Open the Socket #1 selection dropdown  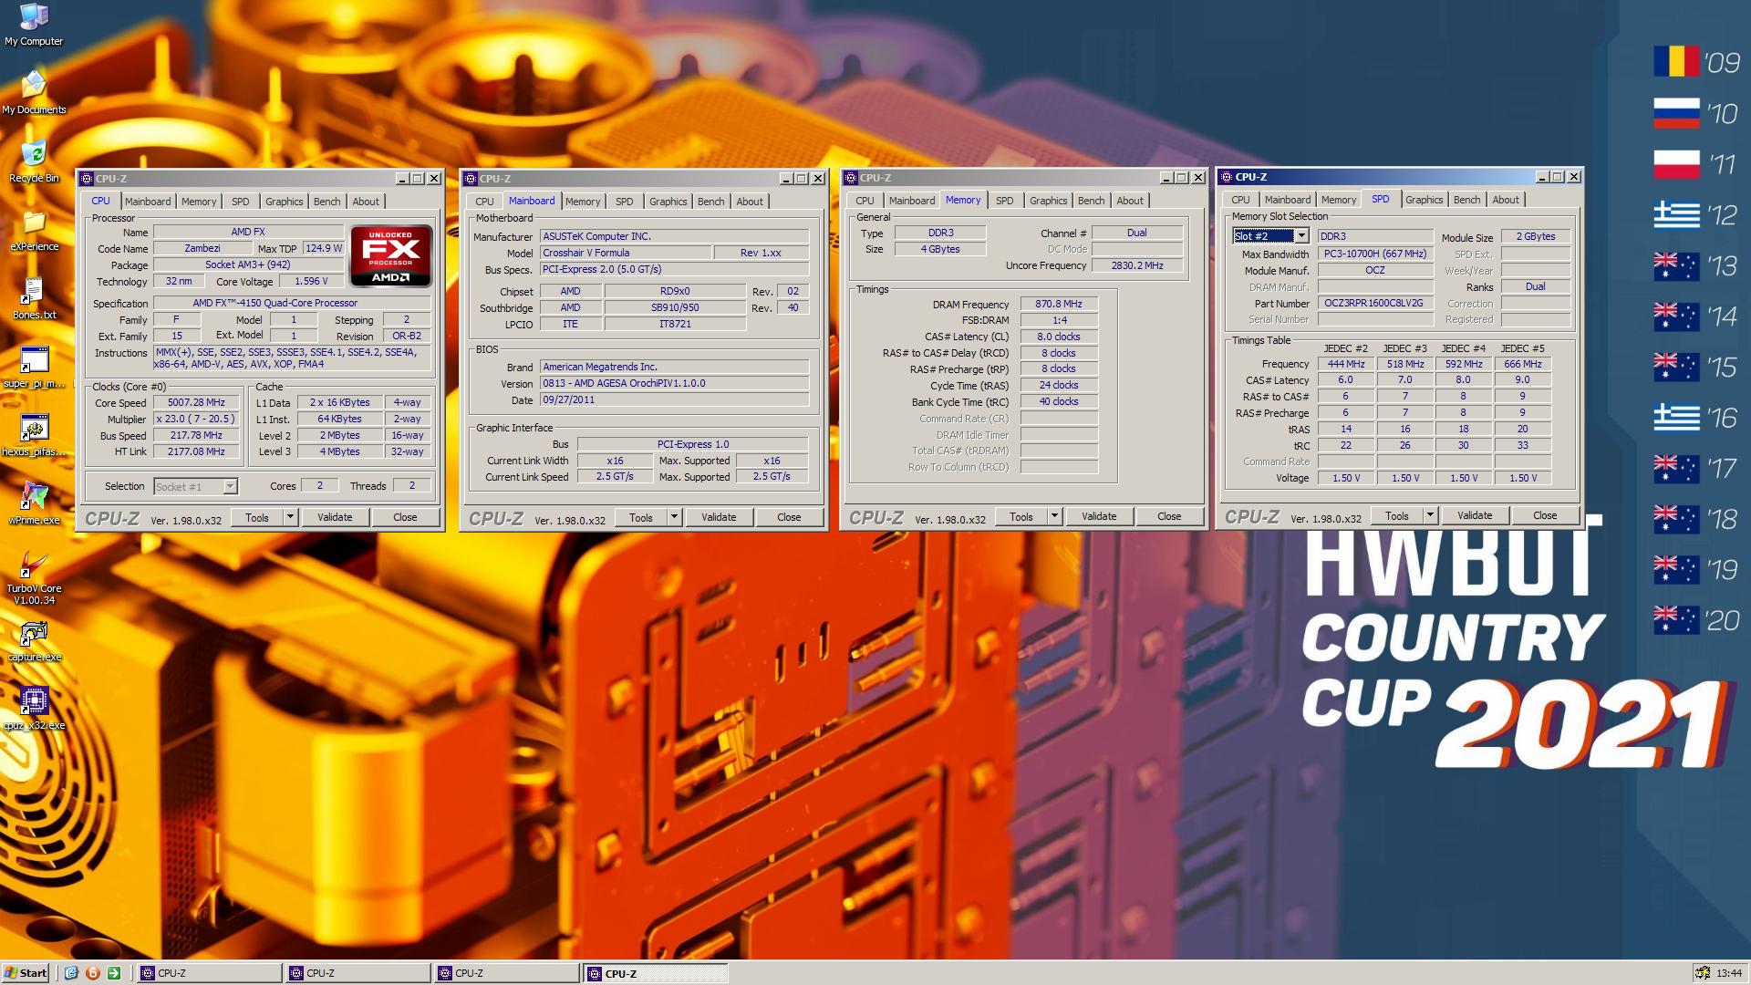230,487
